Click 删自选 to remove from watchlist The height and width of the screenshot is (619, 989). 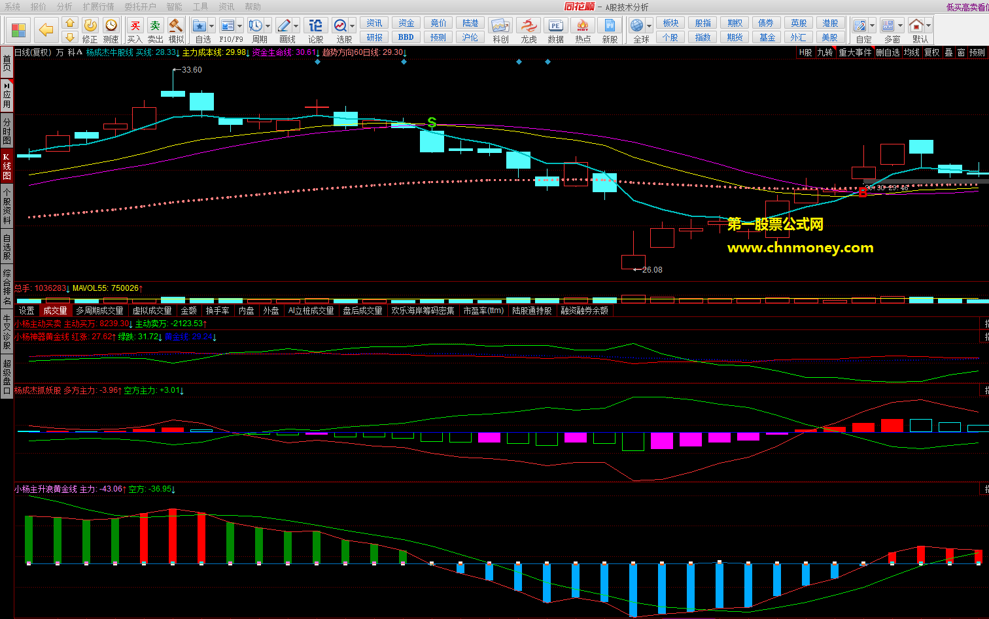(x=888, y=52)
